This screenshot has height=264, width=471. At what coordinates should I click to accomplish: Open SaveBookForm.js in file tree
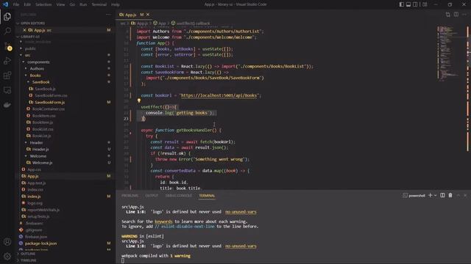[49, 103]
